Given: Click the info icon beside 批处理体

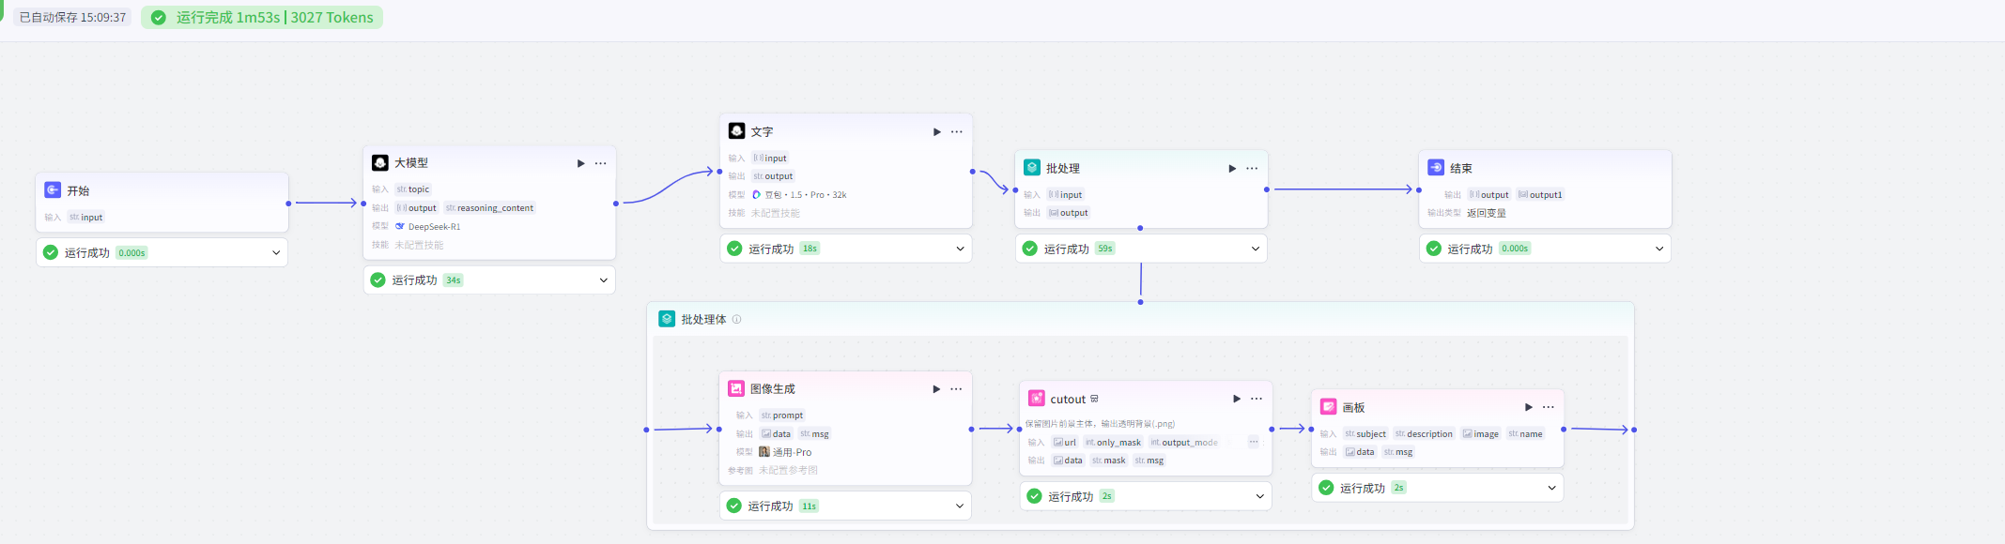Looking at the screenshot, I should click(x=737, y=319).
